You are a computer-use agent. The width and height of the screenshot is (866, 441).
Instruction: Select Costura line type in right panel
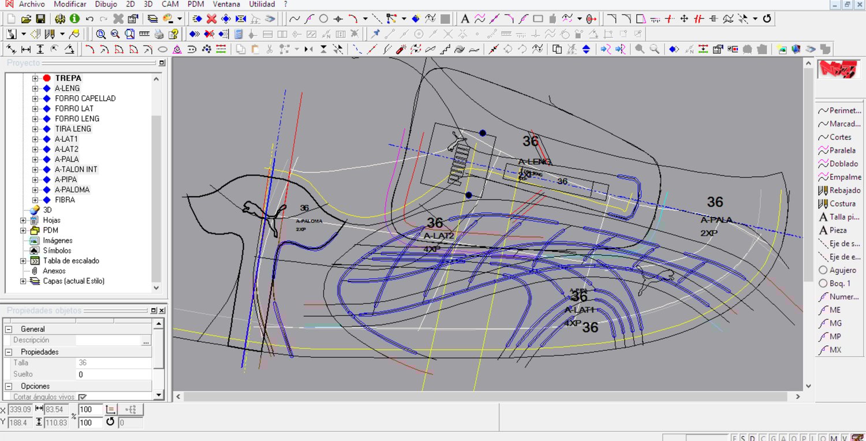[837, 204]
